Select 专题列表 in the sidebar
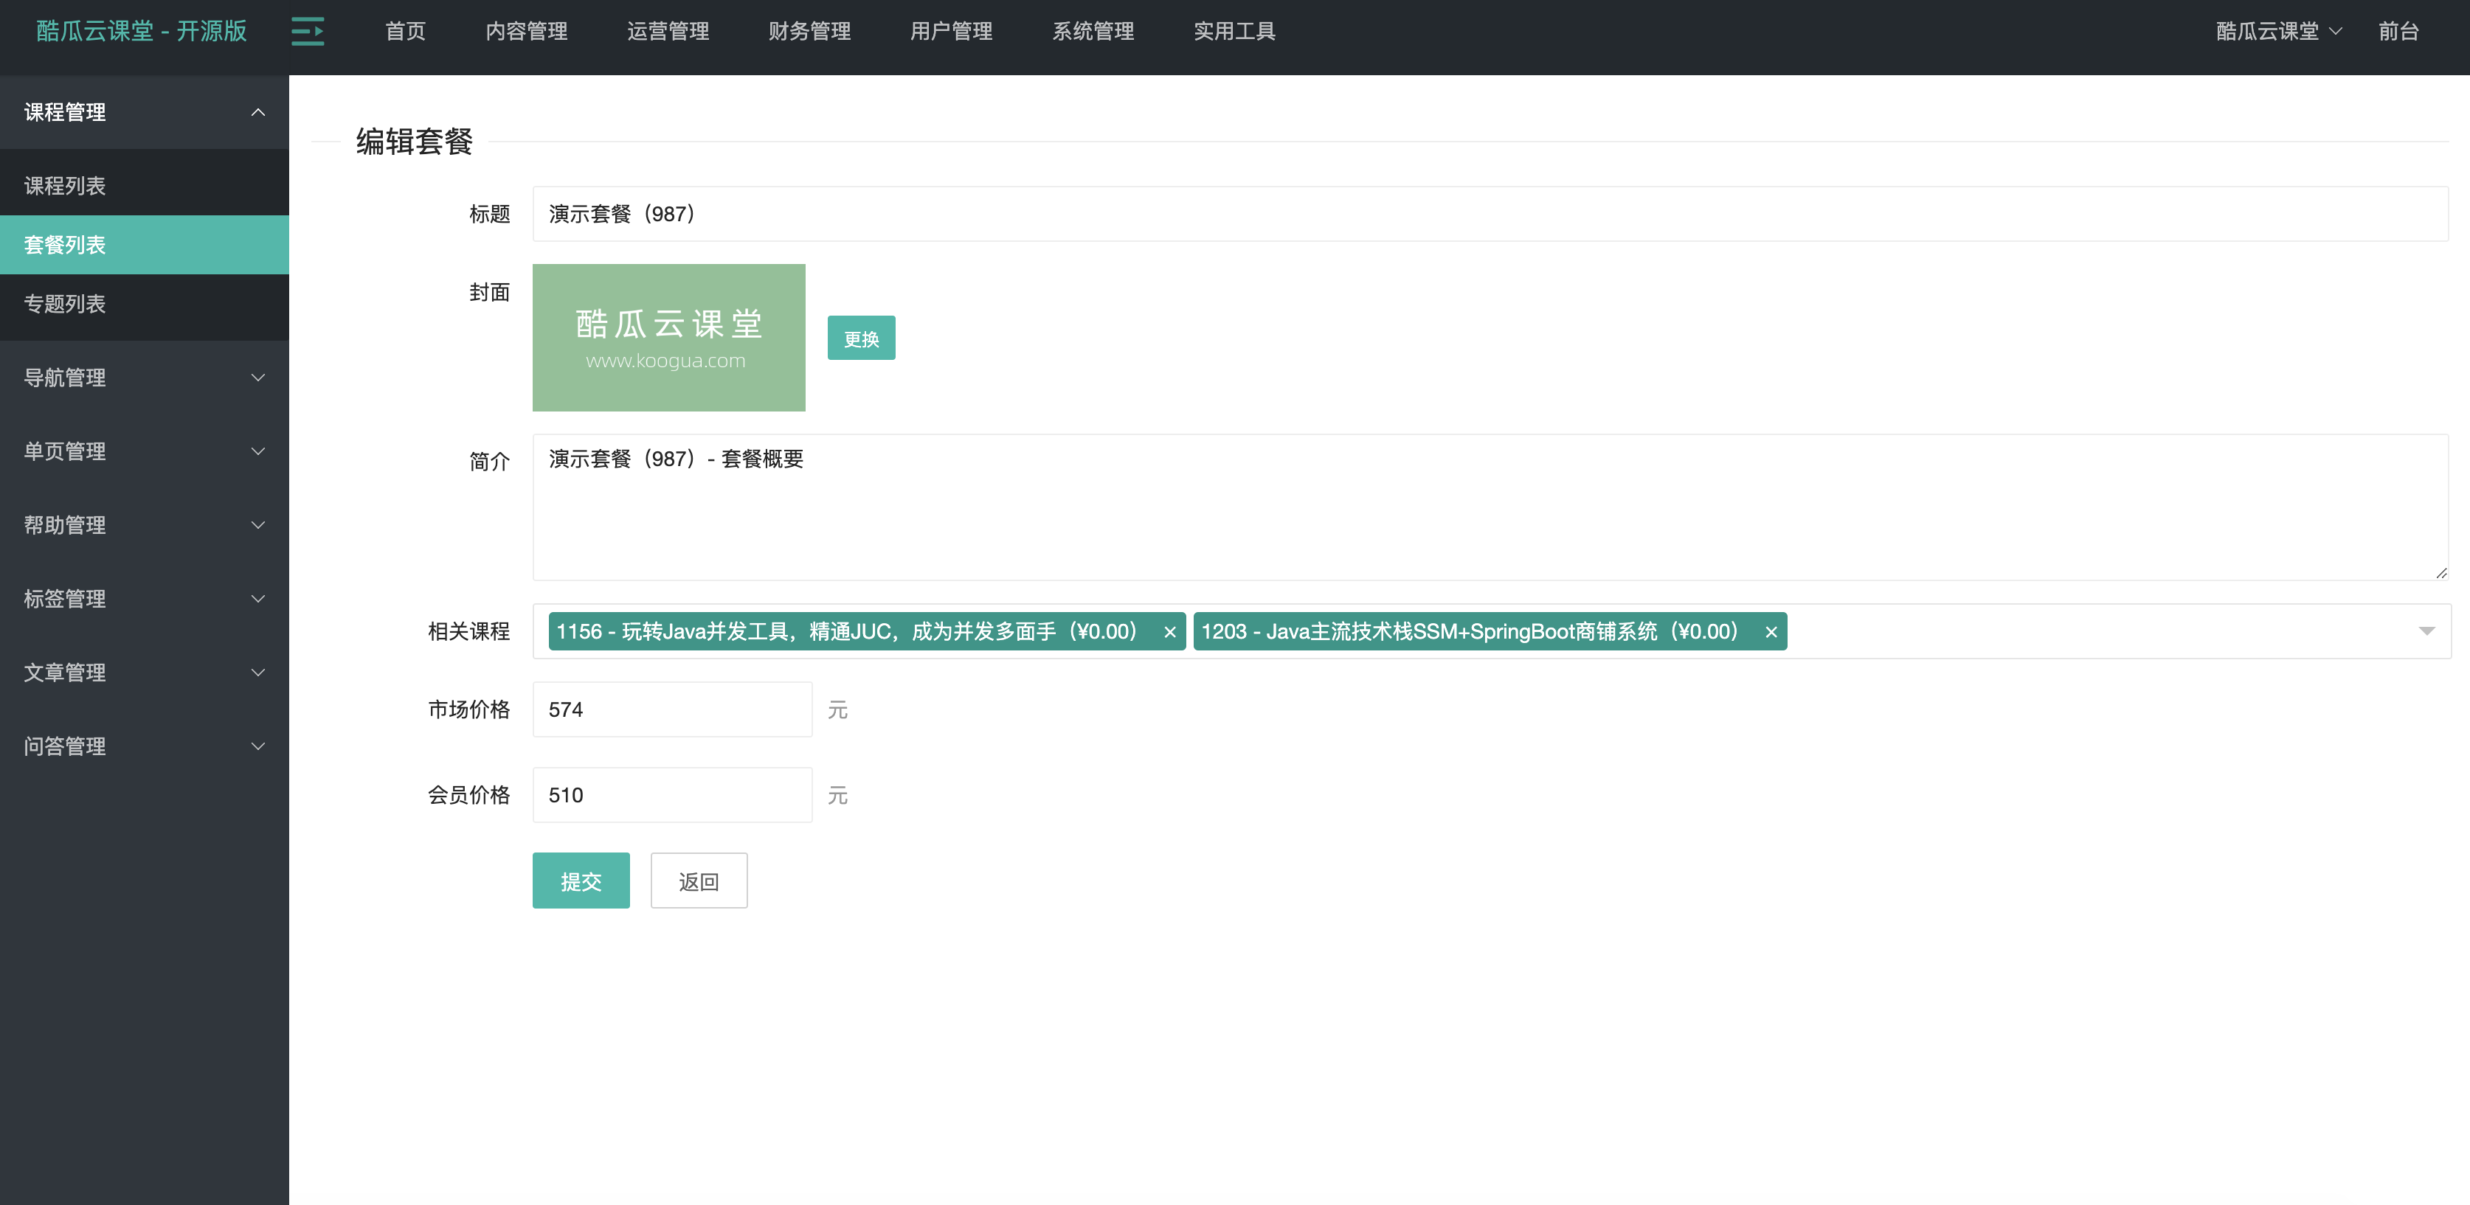 (145, 304)
